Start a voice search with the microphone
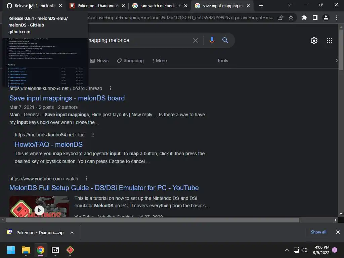Screen dimensions: 344x258 coord(212,40)
